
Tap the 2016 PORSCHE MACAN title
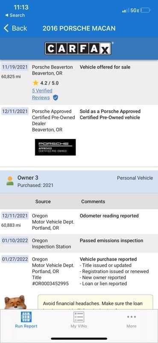tap(79, 28)
